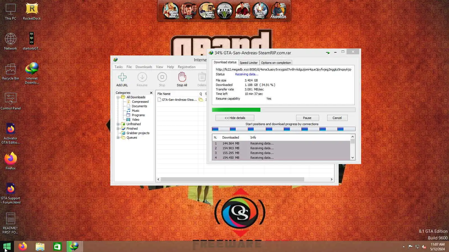
Task: Open the Tasks menu
Action: point(118,67)
